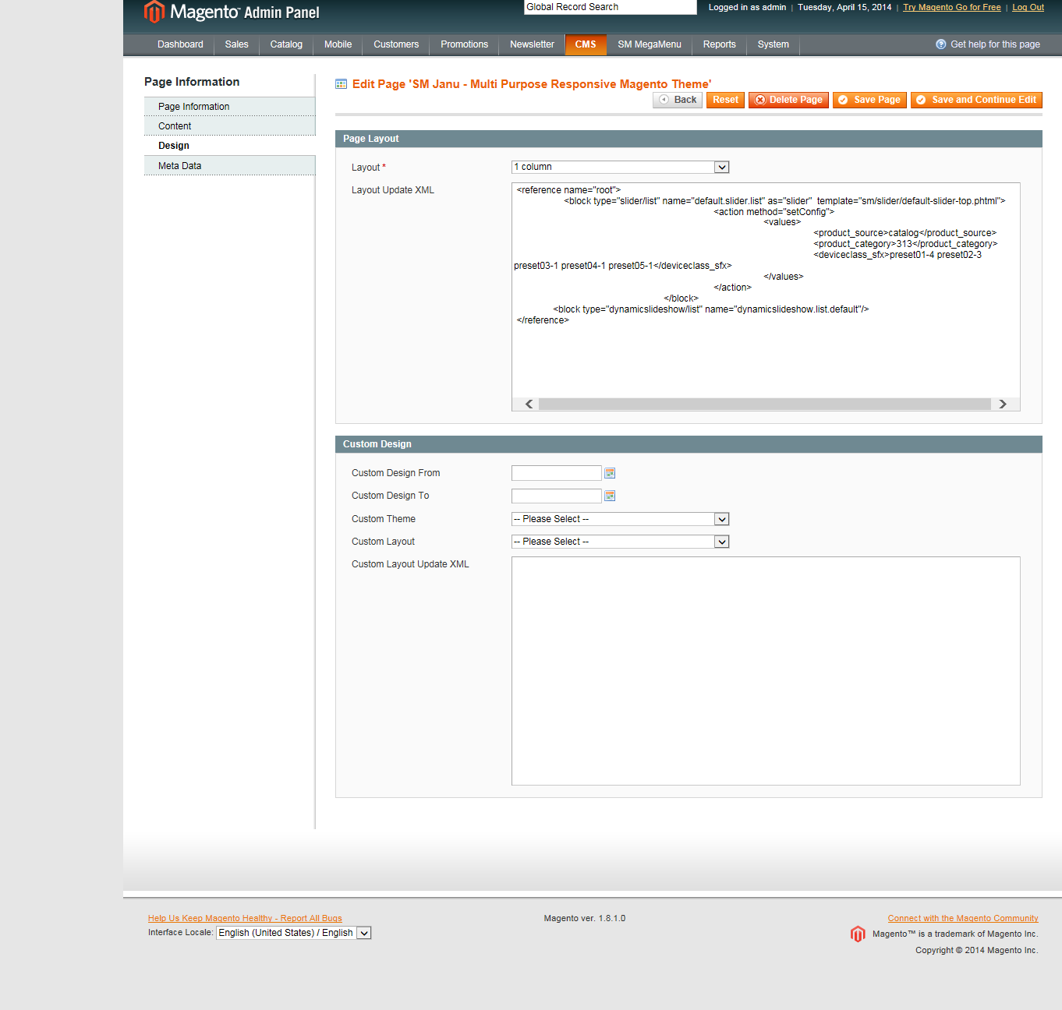Click the 'Layout Update XML' label
Viewport: 1062px width, 1010px height.
pyautogui.click(x=393, y=190)
